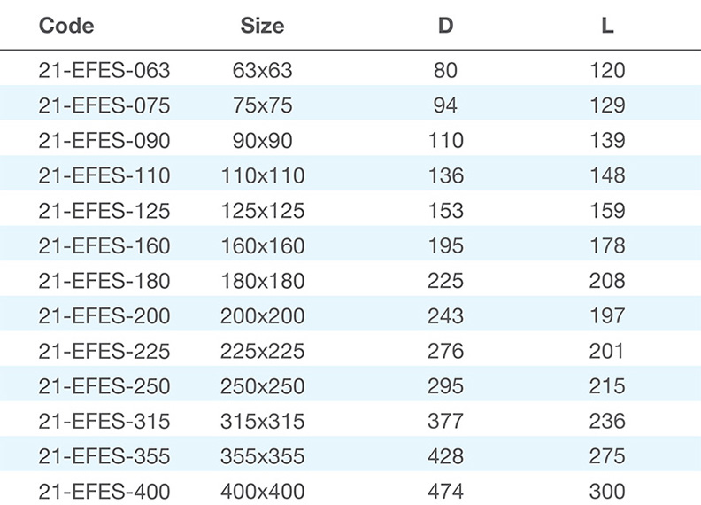Select code 21-EFES-063 cell

point(104,70)
